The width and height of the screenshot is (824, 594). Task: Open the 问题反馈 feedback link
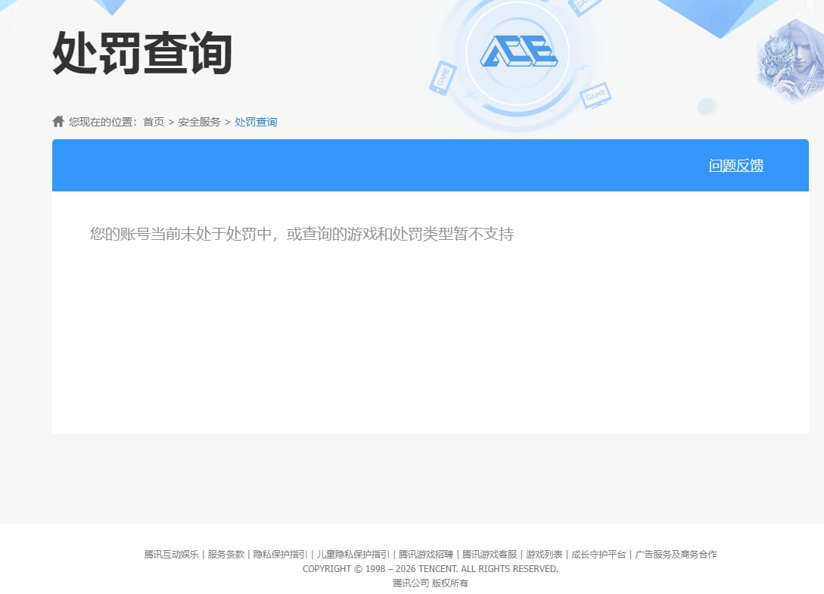(x=735, y=165)
